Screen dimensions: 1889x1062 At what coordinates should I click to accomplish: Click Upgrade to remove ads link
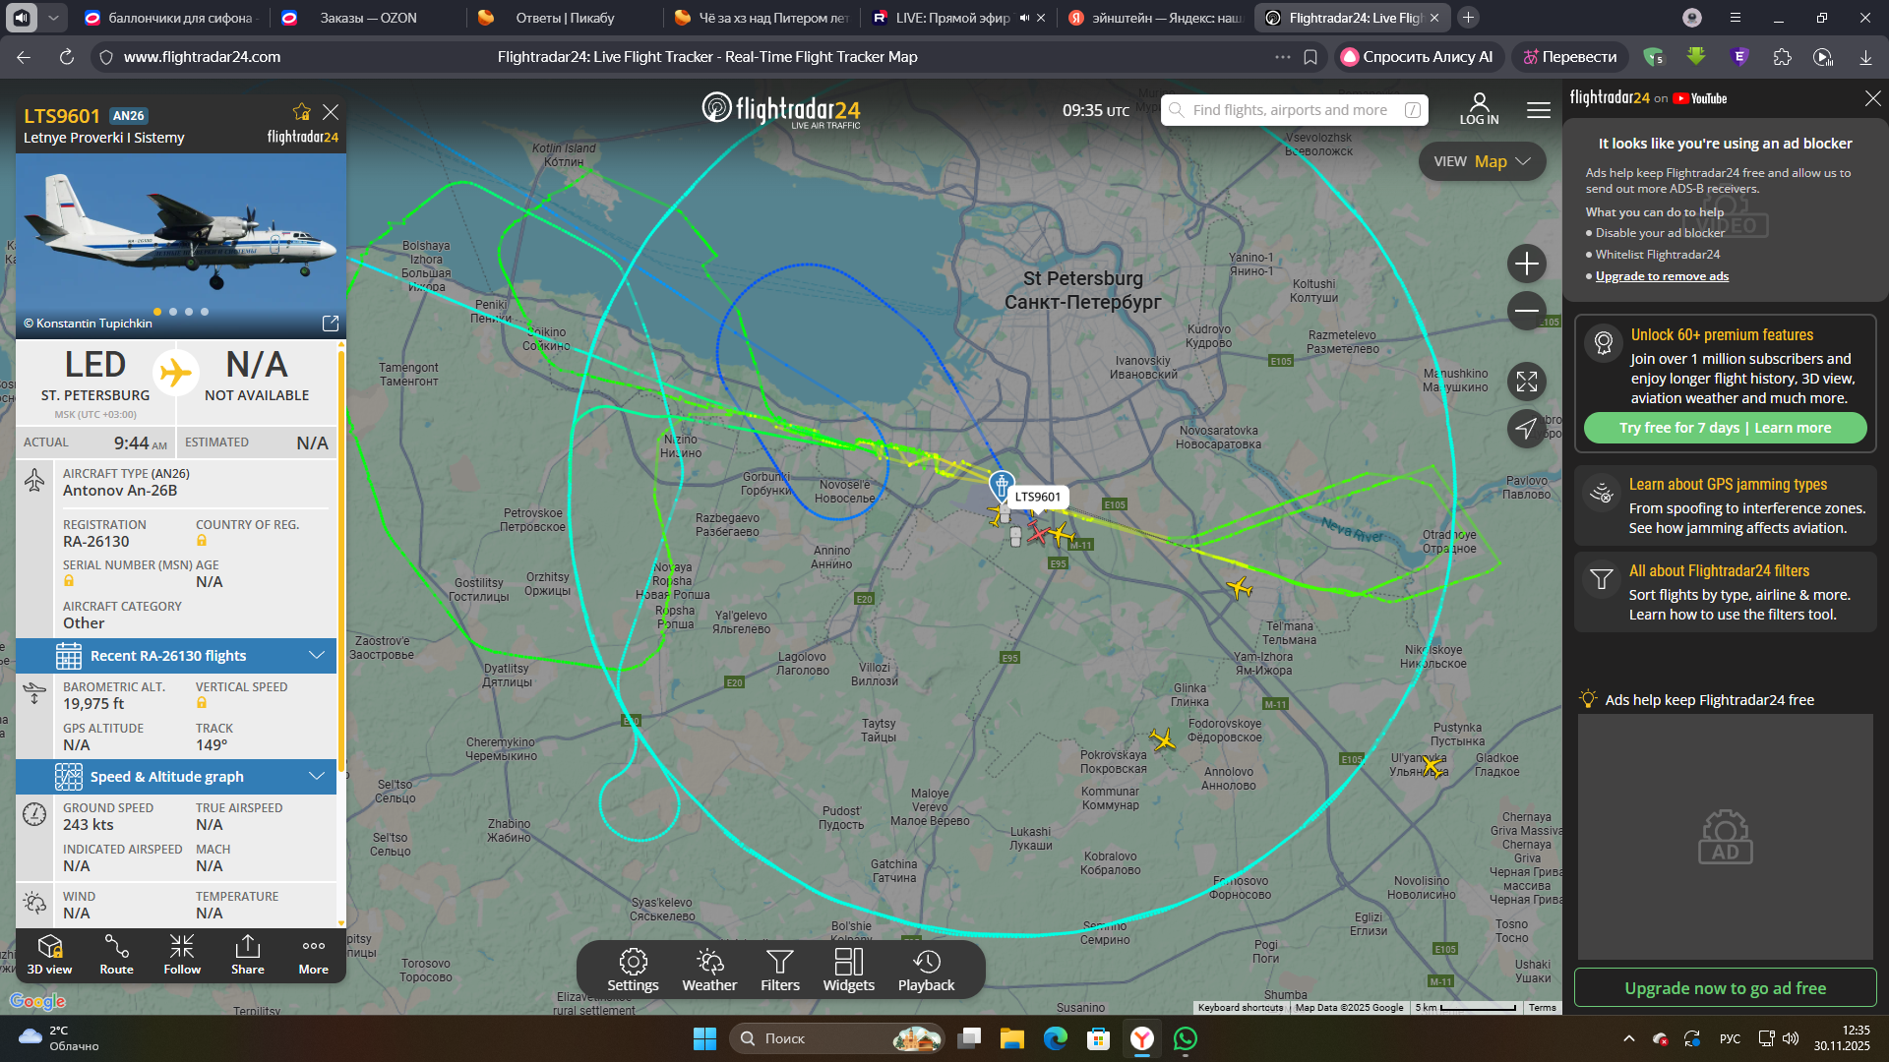point(1662,276)
